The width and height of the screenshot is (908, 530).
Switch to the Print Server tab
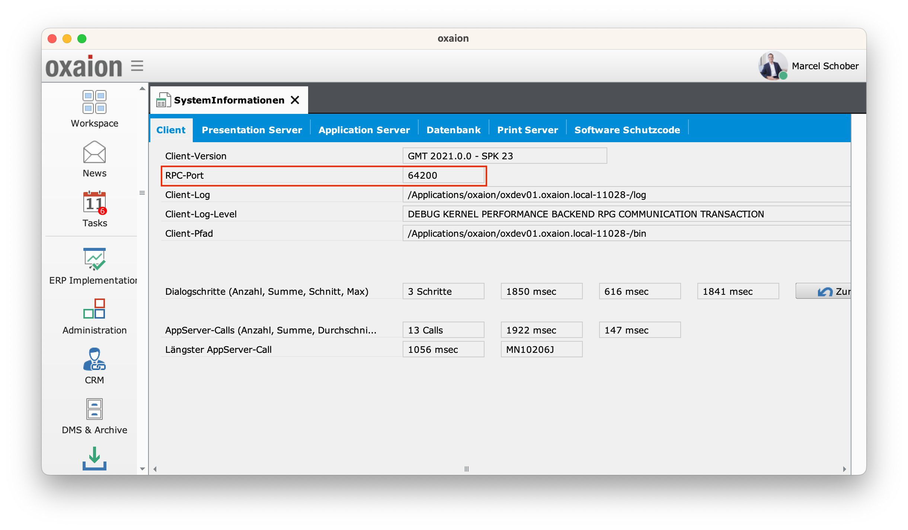tap(528, 130)
